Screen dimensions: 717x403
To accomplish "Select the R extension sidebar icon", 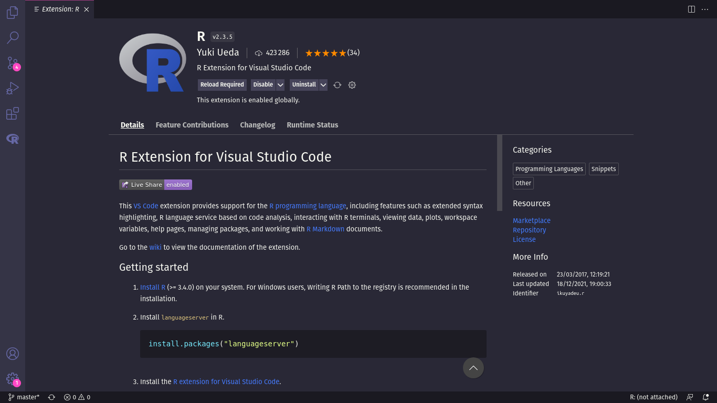I will click(12, 139).
